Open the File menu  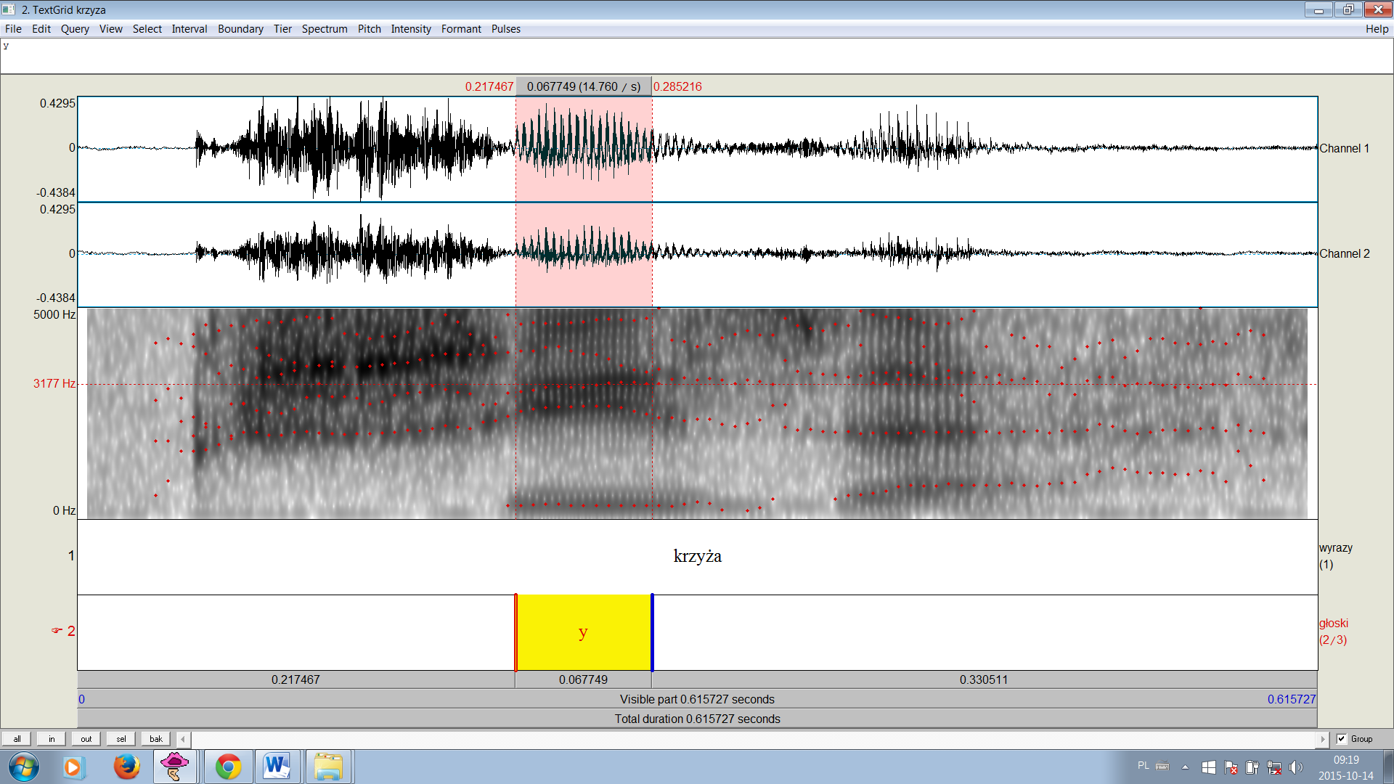[x=13, y=29]
